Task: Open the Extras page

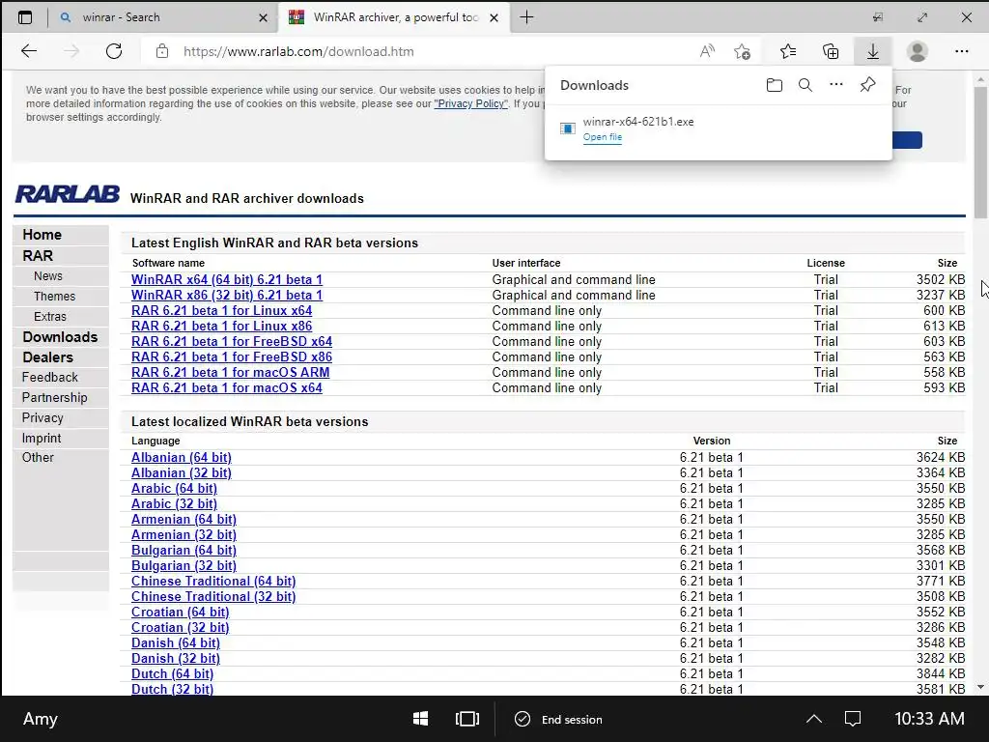Action: tap(50, 316)
